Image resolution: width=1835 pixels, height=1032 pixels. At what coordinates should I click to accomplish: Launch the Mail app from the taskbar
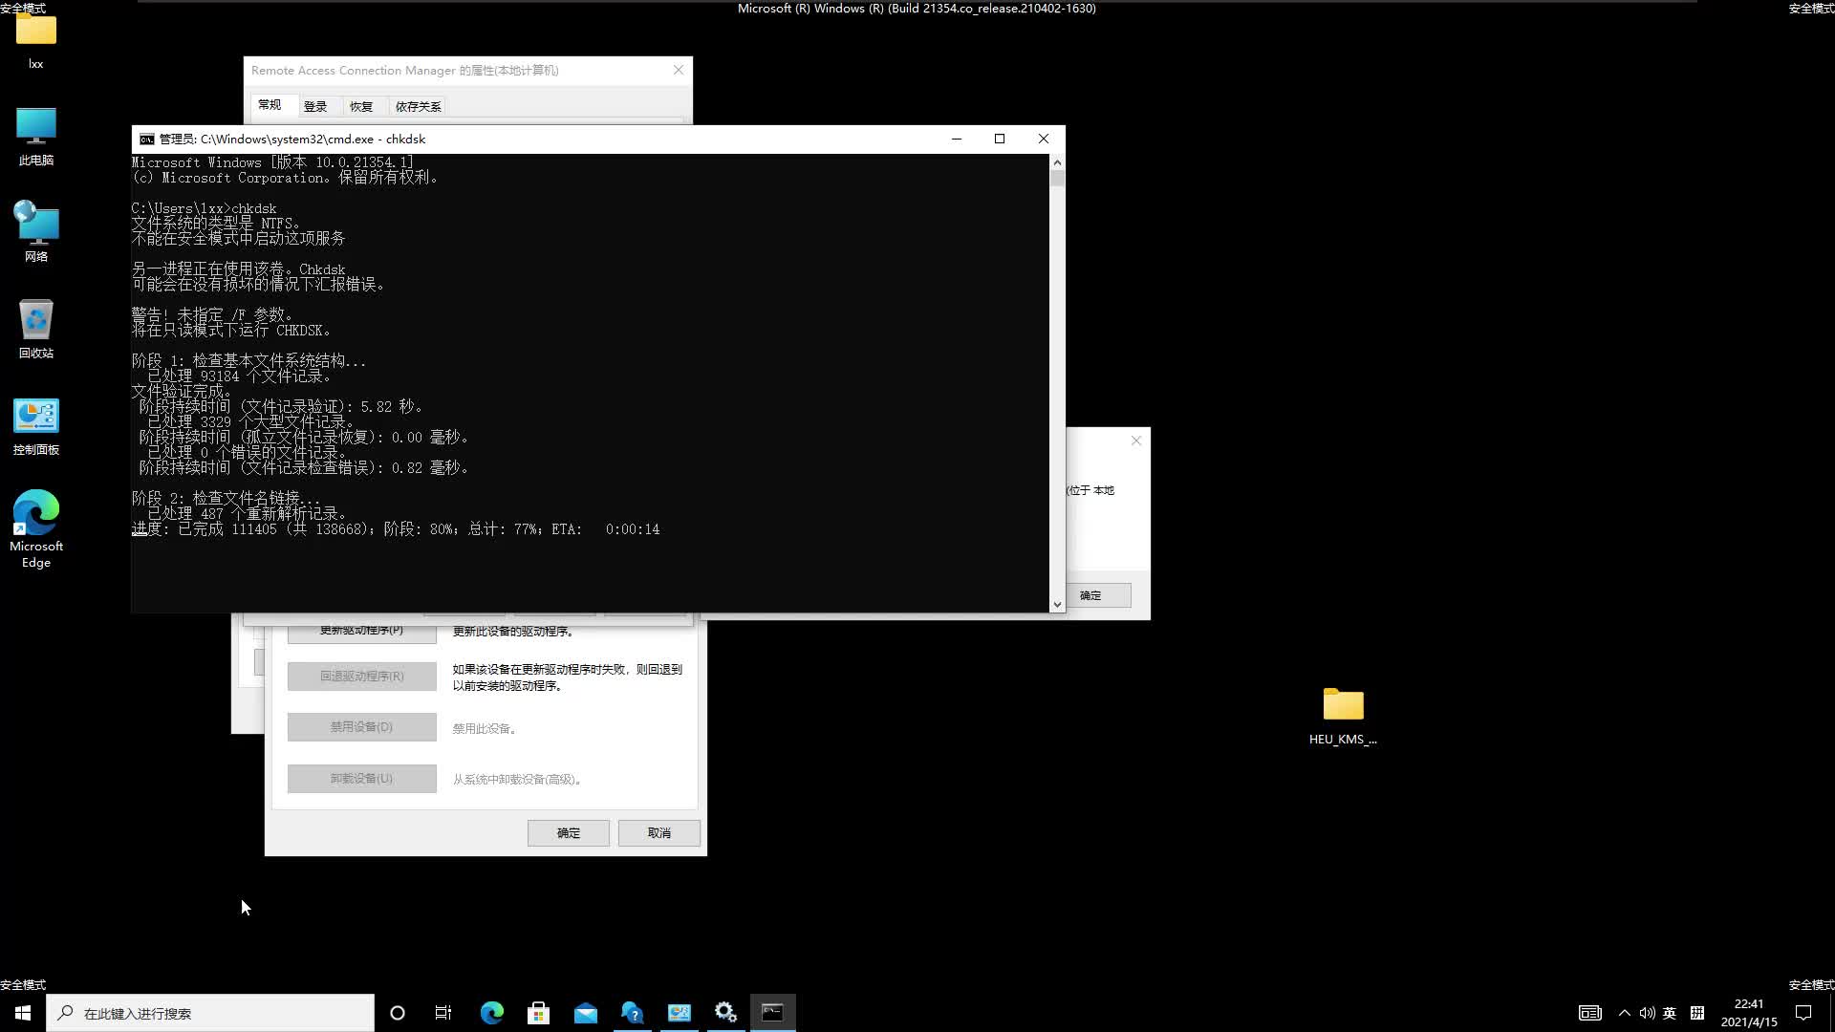point(585,1012)
